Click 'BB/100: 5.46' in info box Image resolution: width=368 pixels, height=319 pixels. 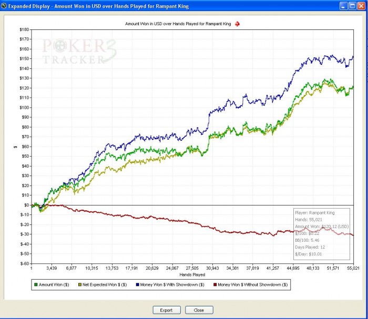(x=307, y=240)
